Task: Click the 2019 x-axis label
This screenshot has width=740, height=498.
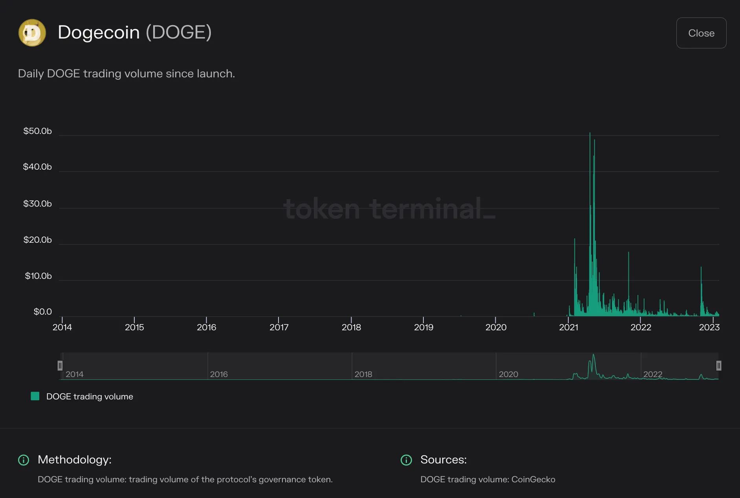Action: [423, 327]
